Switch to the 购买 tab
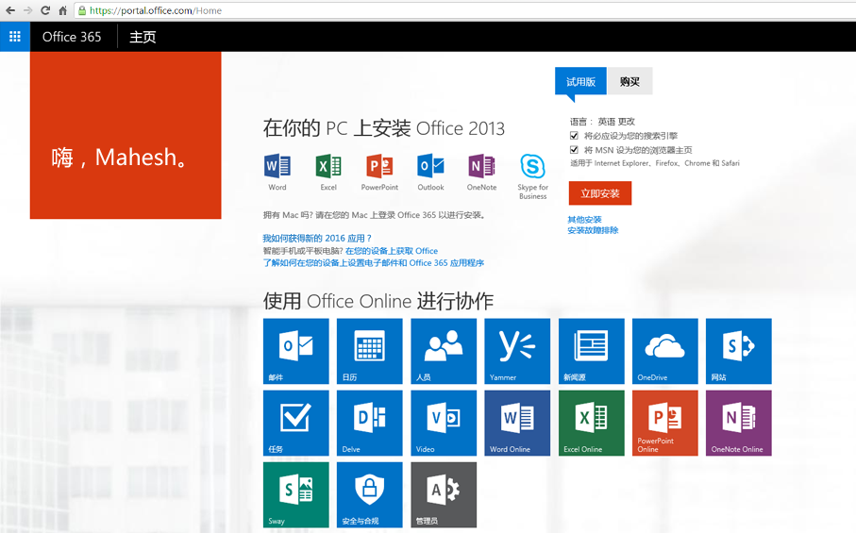856x533 pixels. [629, 81]
